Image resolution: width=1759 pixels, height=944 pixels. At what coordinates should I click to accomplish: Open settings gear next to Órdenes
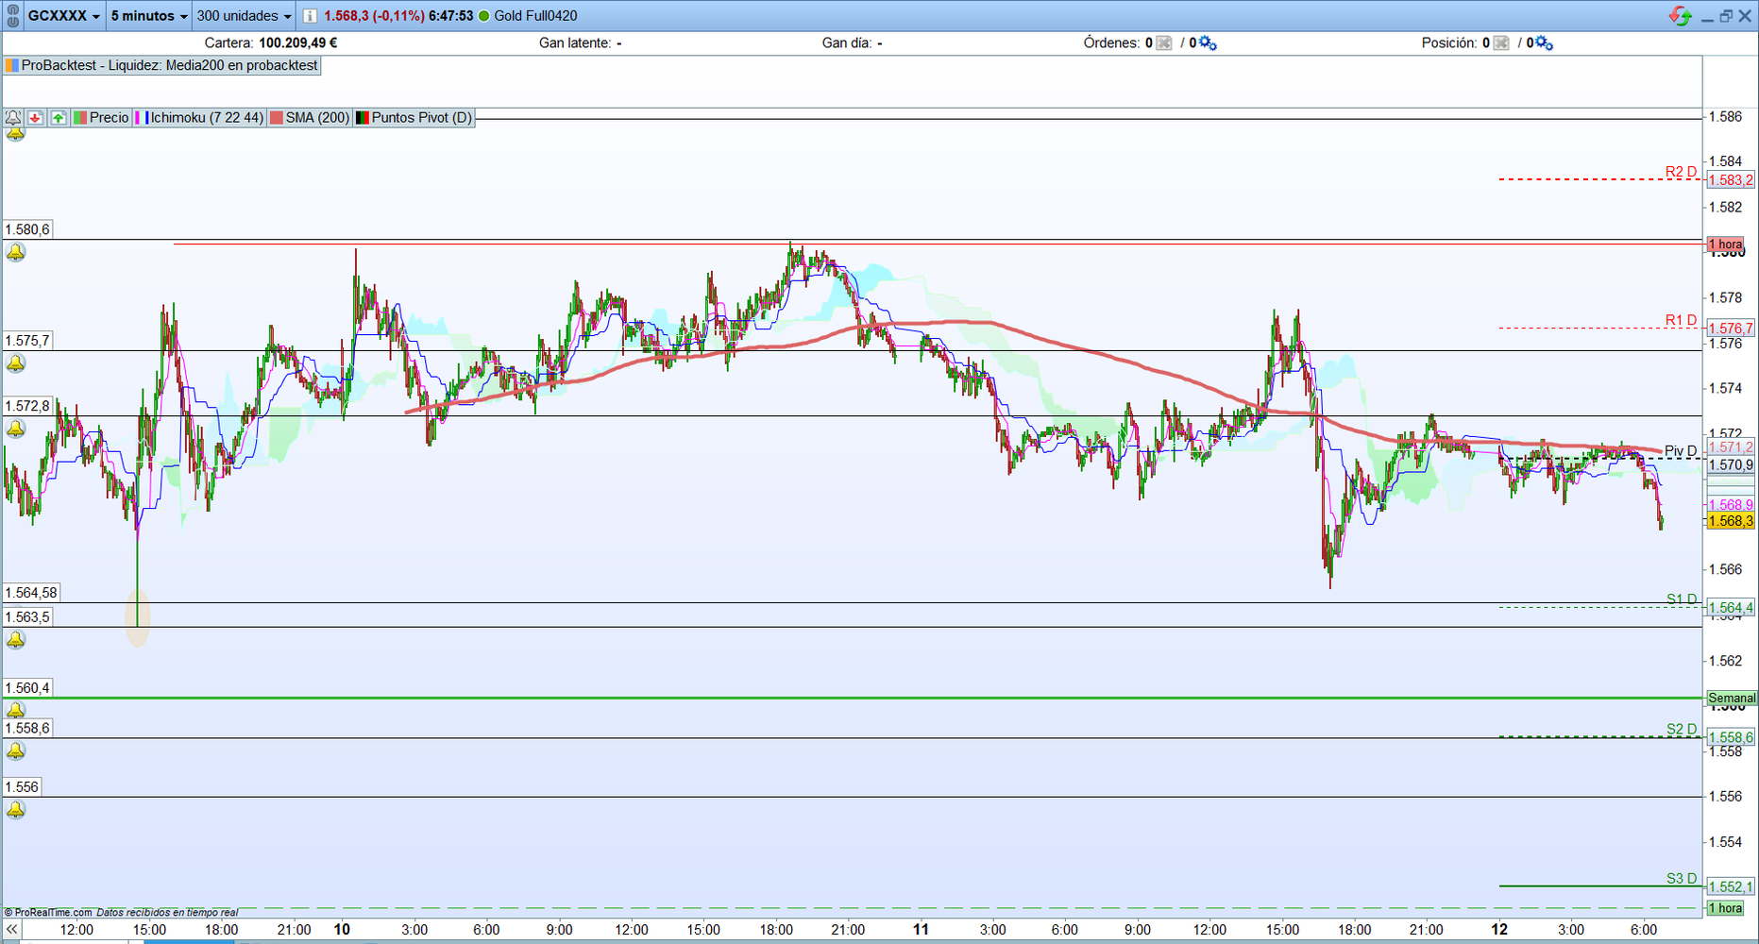1208,43
